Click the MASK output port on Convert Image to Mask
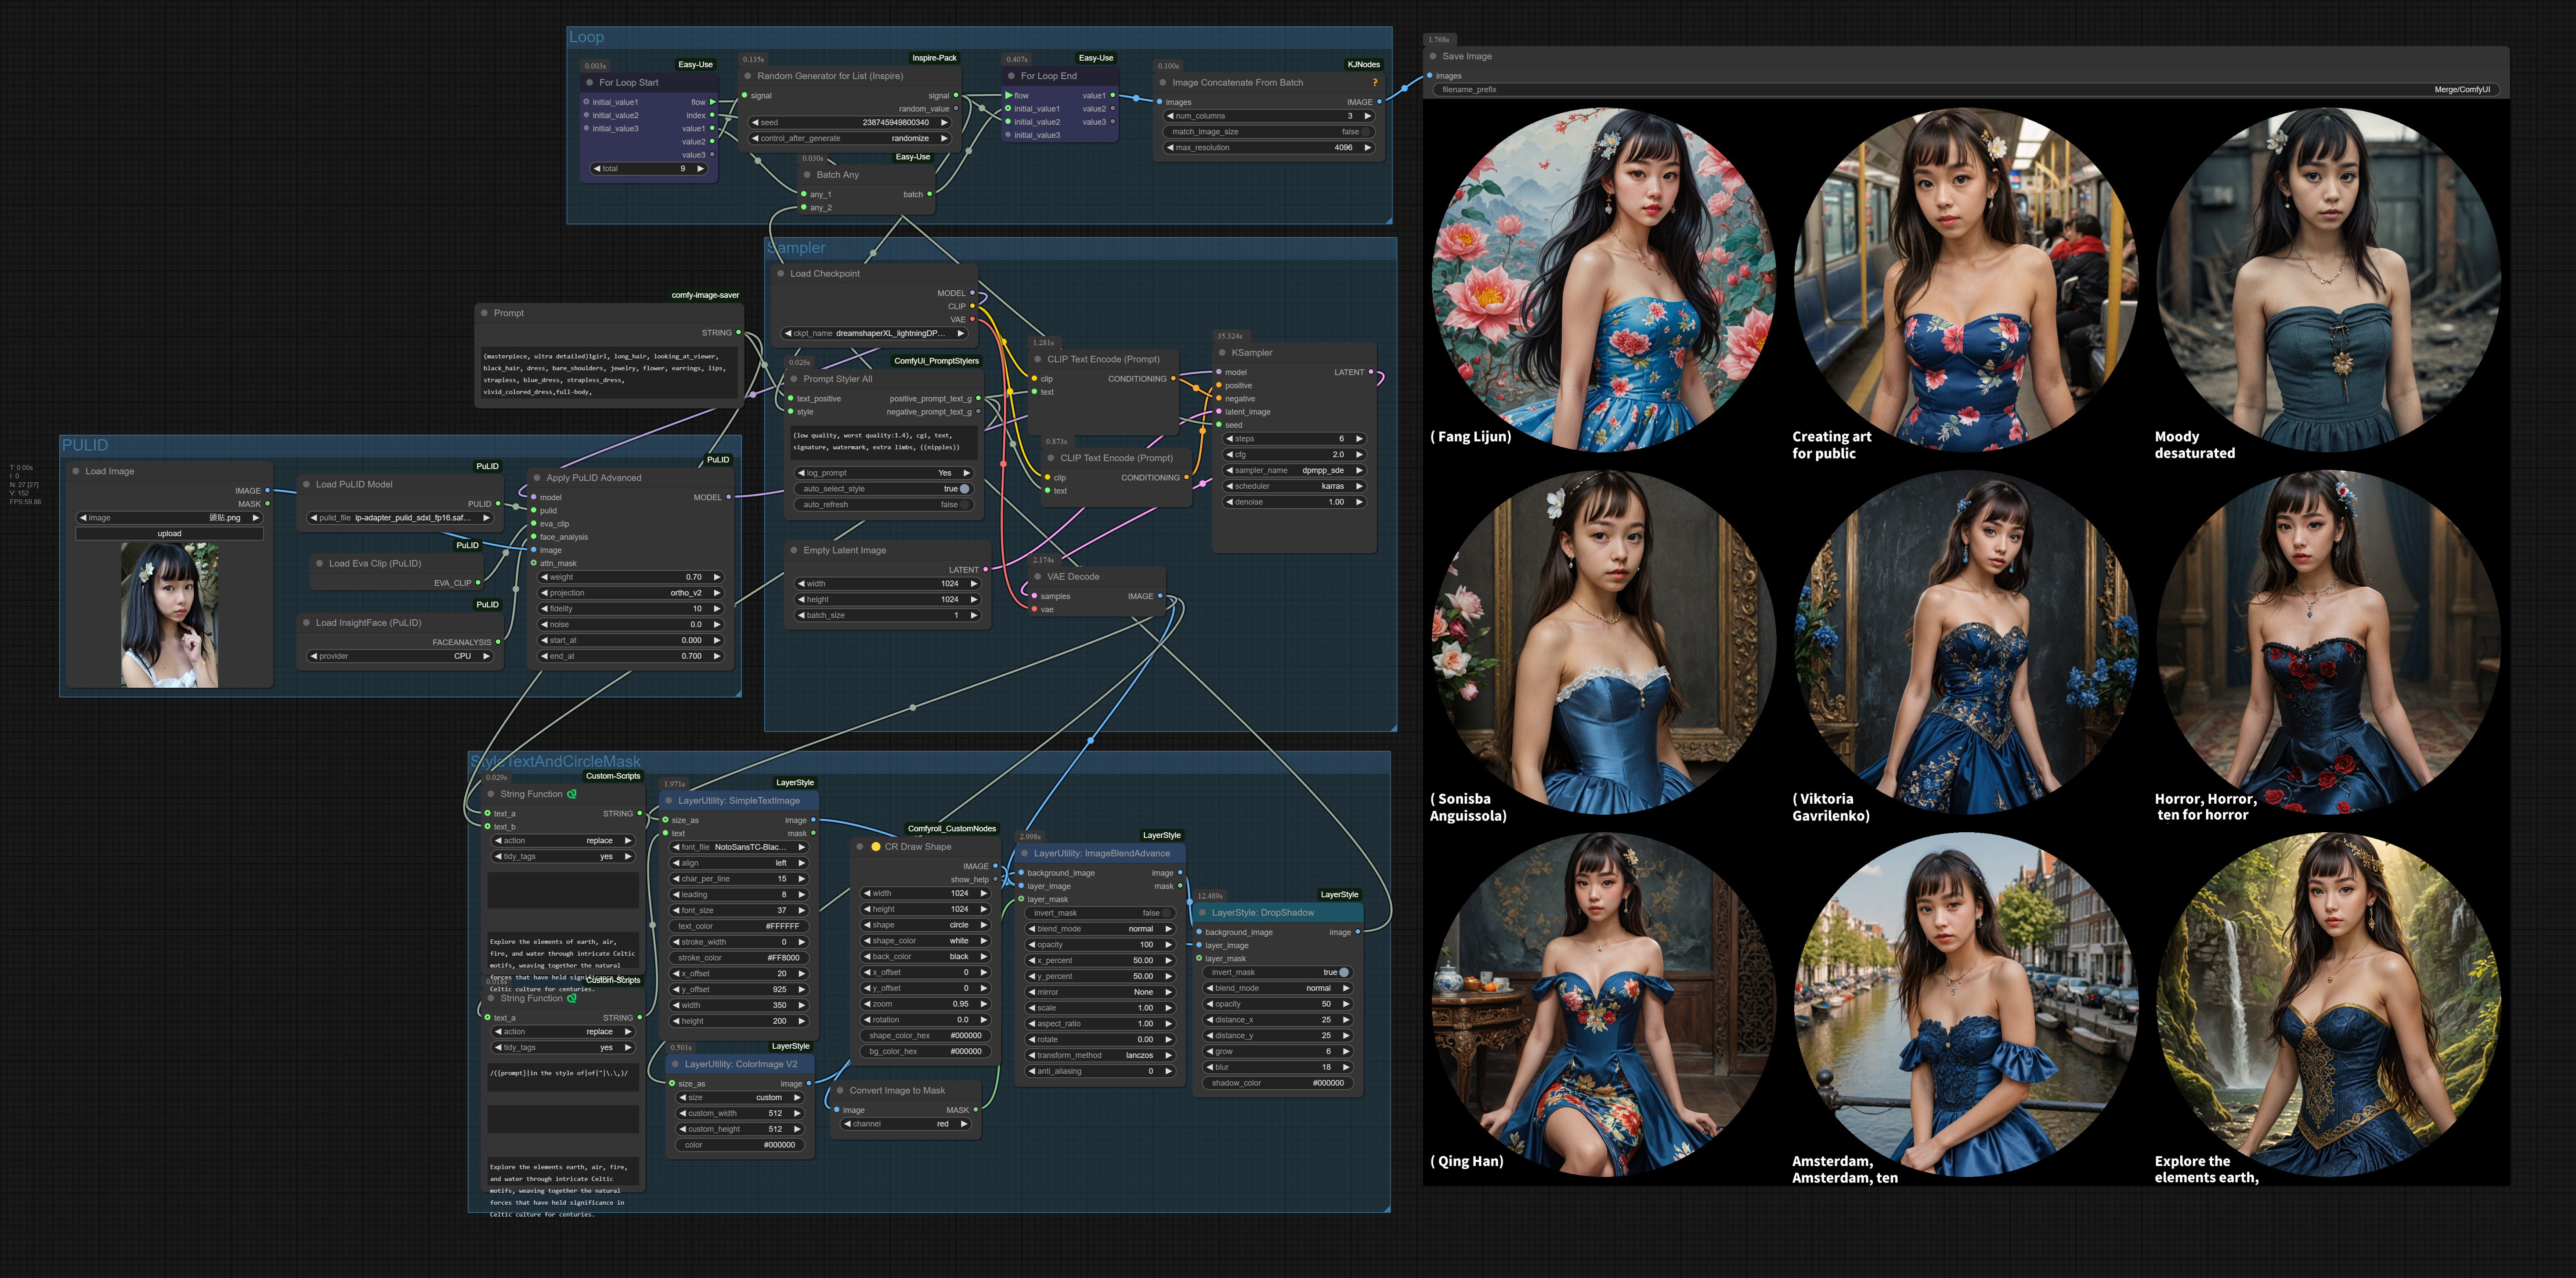Screen dimensions: 2576x1278 [976, 1110]
